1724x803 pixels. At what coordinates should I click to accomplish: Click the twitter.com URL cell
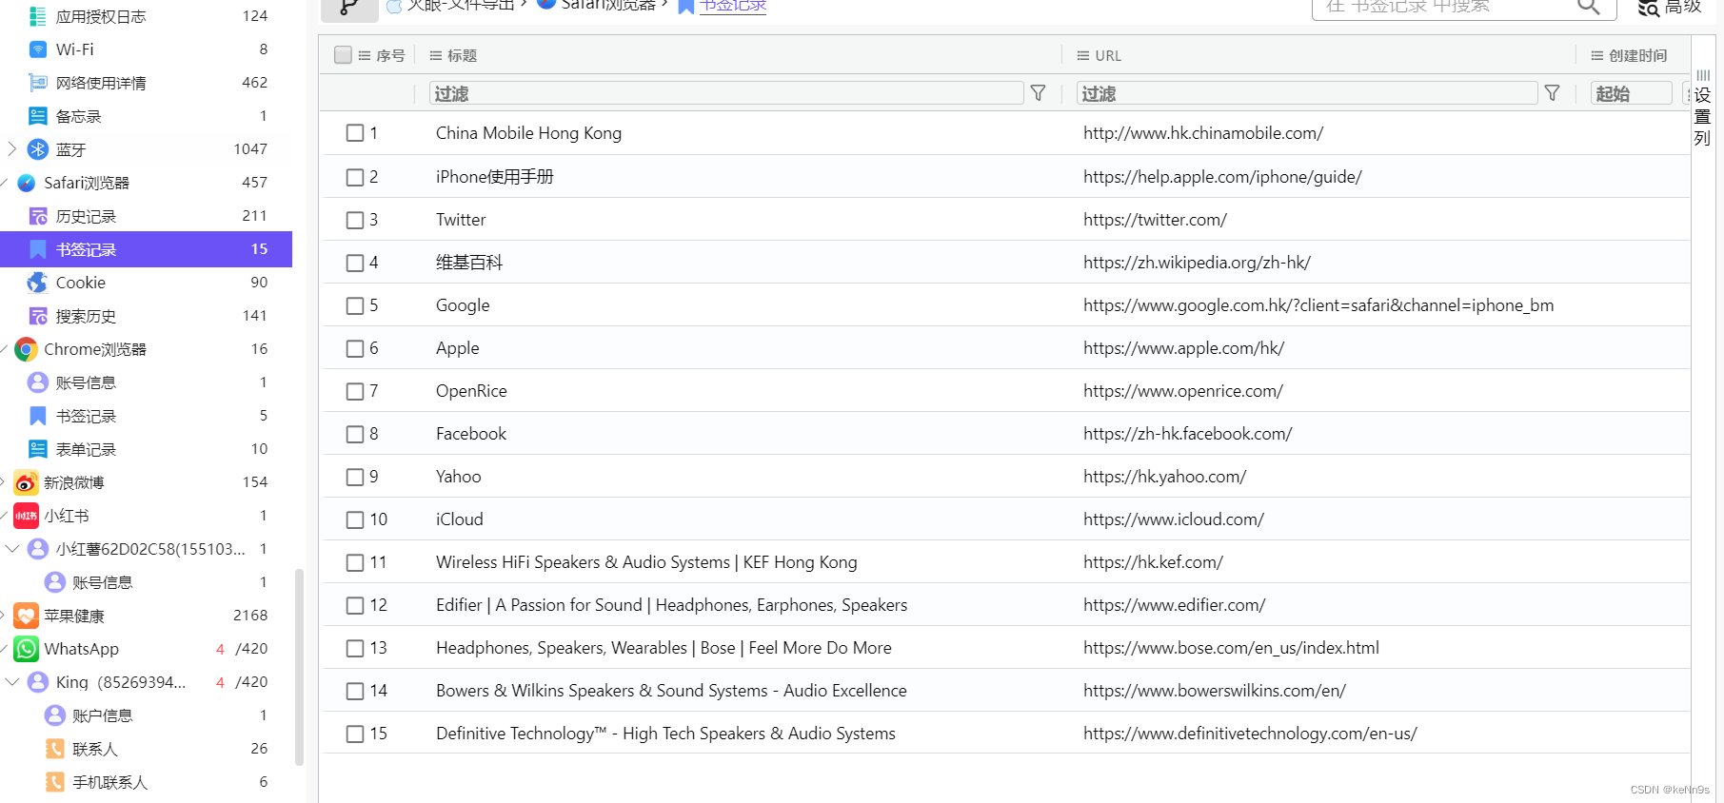1155,220
